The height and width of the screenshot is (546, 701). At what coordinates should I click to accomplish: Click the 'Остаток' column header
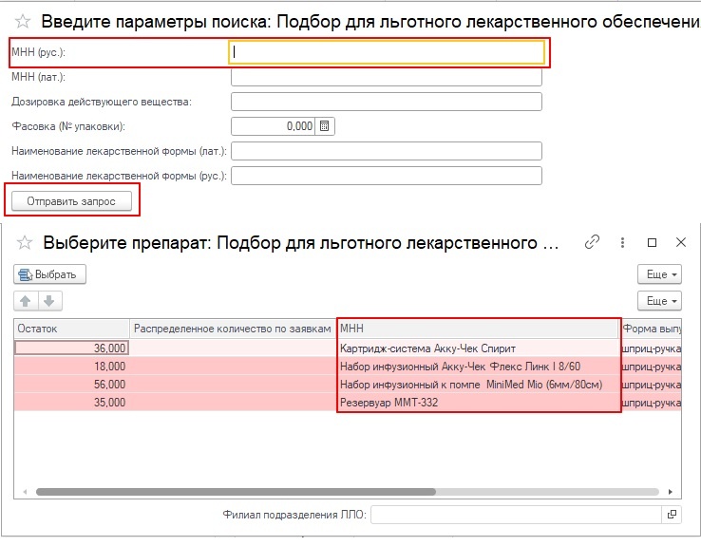tap(71, 329)
